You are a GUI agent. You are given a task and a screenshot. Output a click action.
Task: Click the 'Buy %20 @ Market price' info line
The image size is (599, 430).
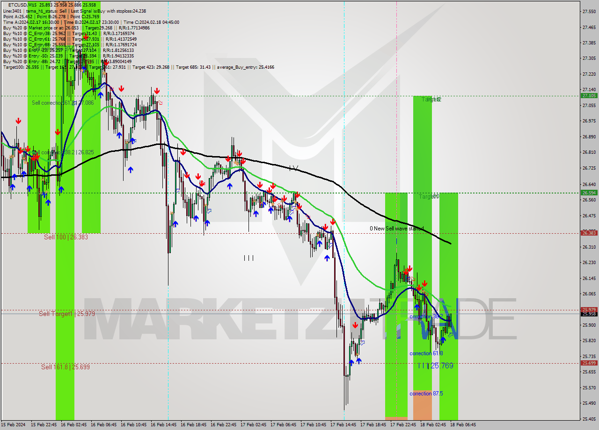coord(76,28)
